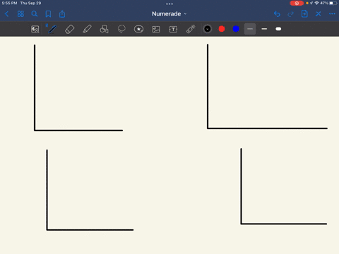Open the thumbnail grid view
Viewport: 339px width, 254px height.
pos(20,14)
